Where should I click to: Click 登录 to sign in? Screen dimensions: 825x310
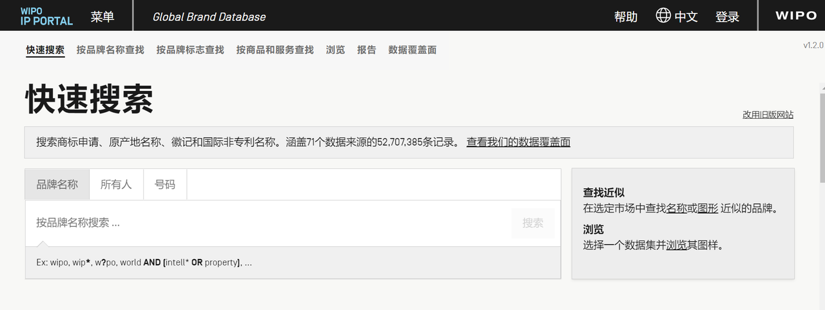coord(727,17)
